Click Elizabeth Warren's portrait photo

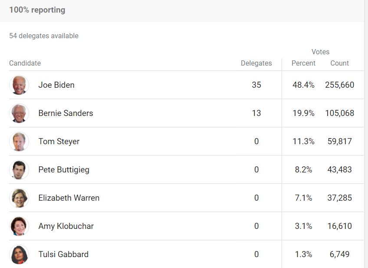[19, 198]
